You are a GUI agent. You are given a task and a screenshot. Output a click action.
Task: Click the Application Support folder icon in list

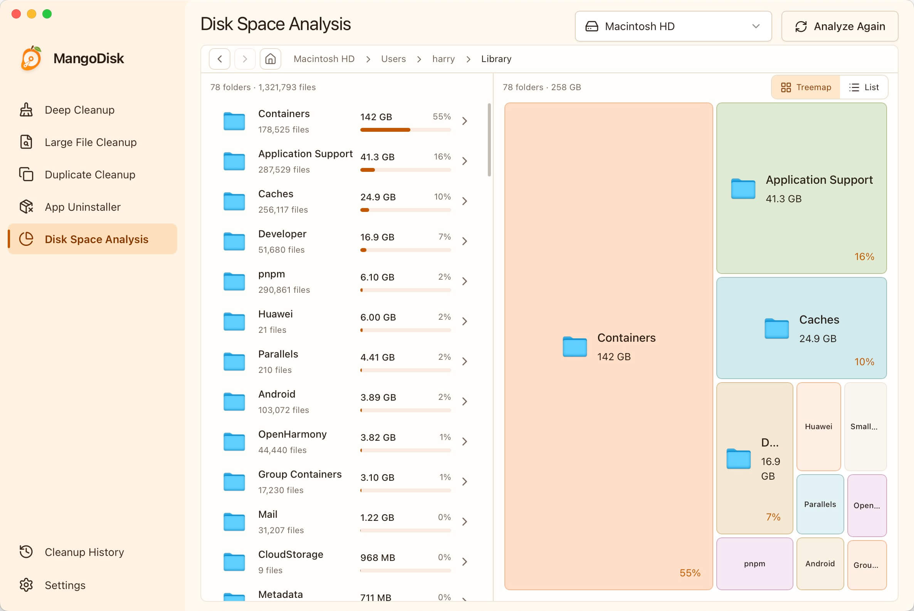[234, 161]
